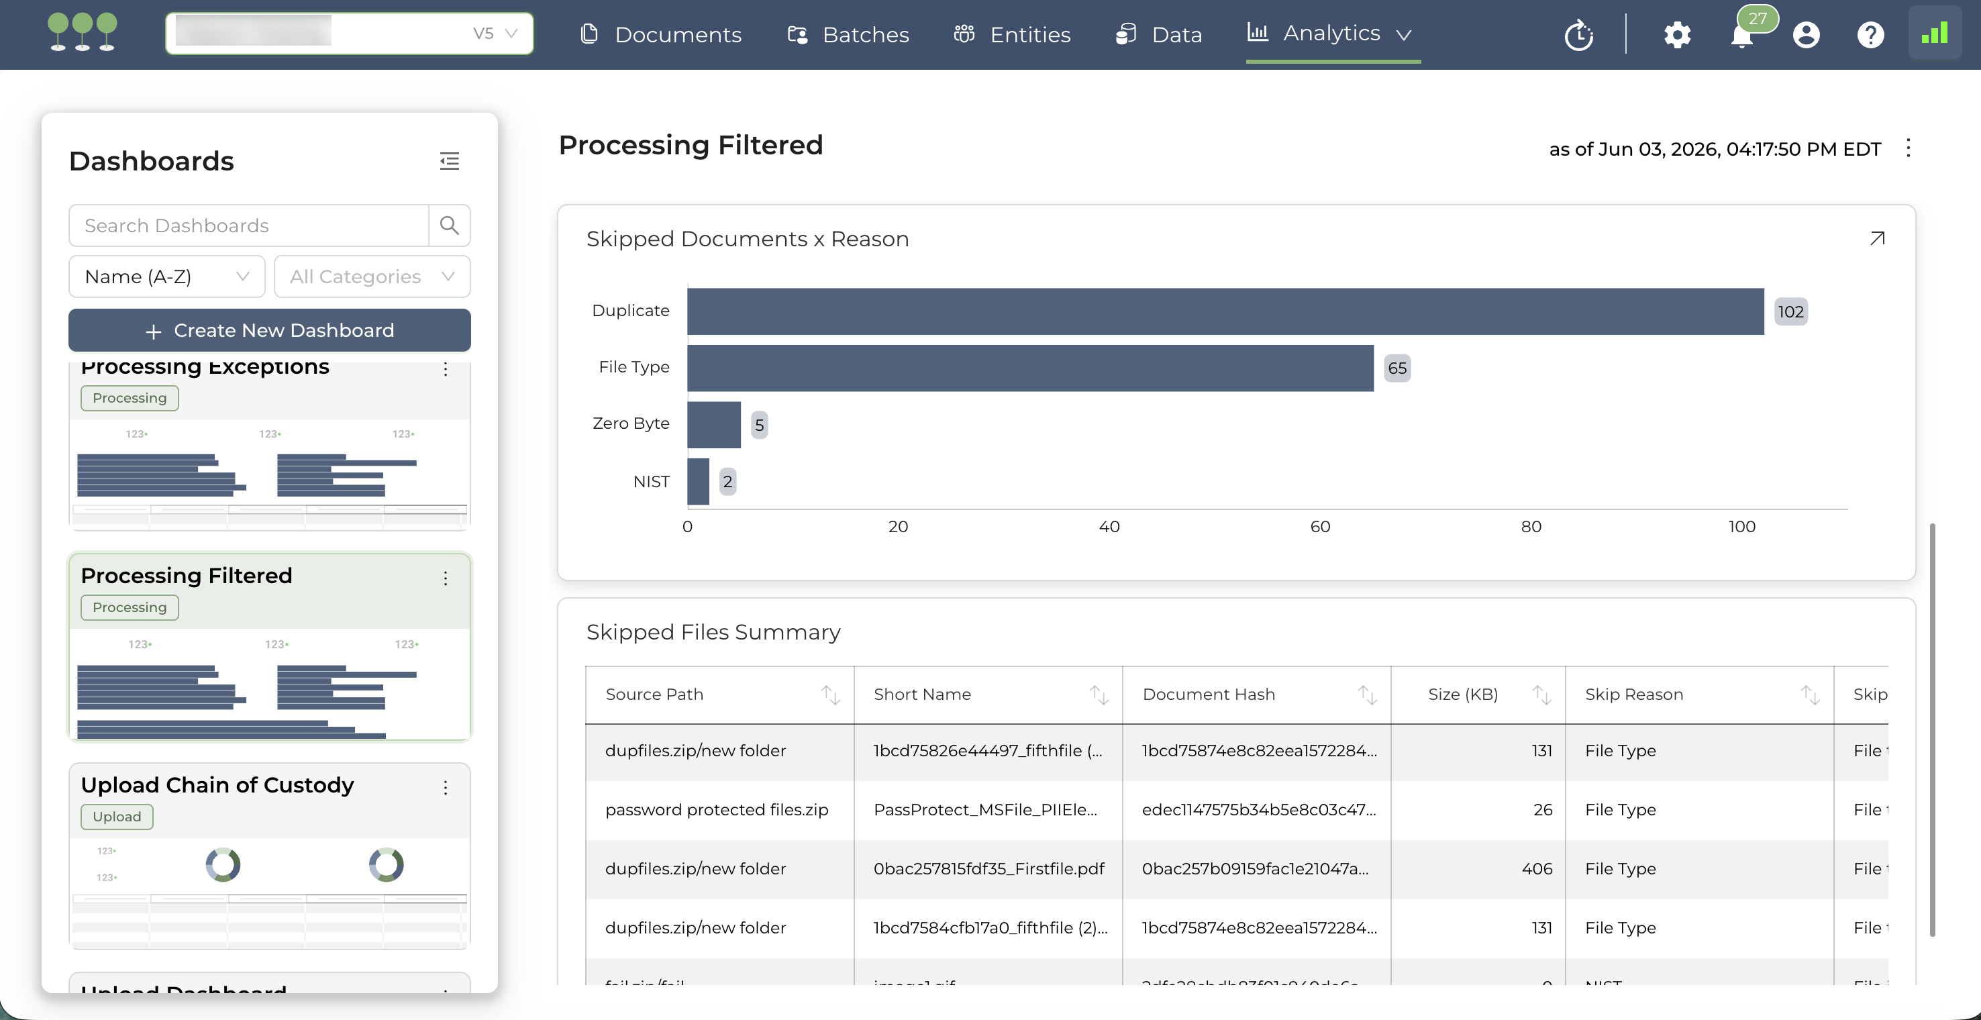Click the page vertical scrollbar
Screen dimensions: 1981x1020
click(1933, 729)
